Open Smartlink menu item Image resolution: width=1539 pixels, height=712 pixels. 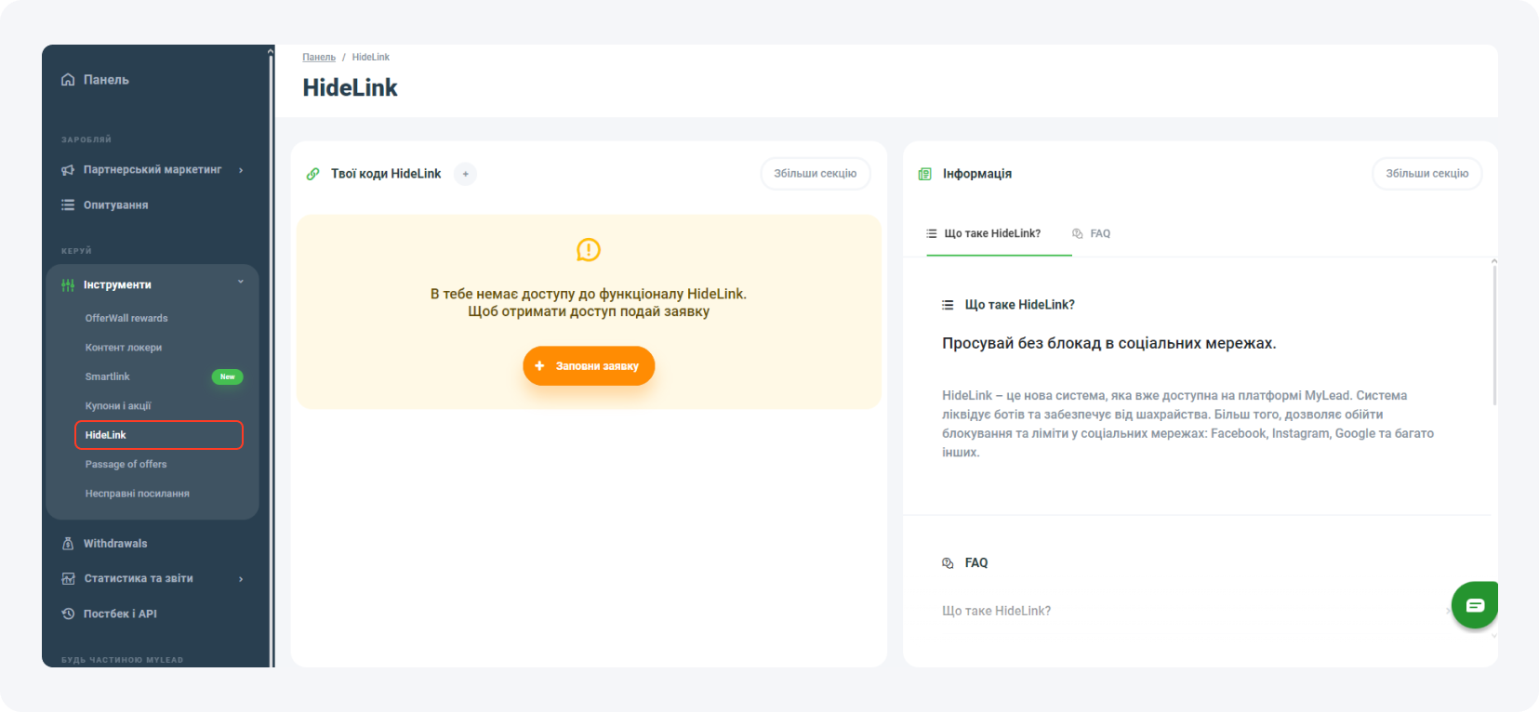[x=107, y=376]
